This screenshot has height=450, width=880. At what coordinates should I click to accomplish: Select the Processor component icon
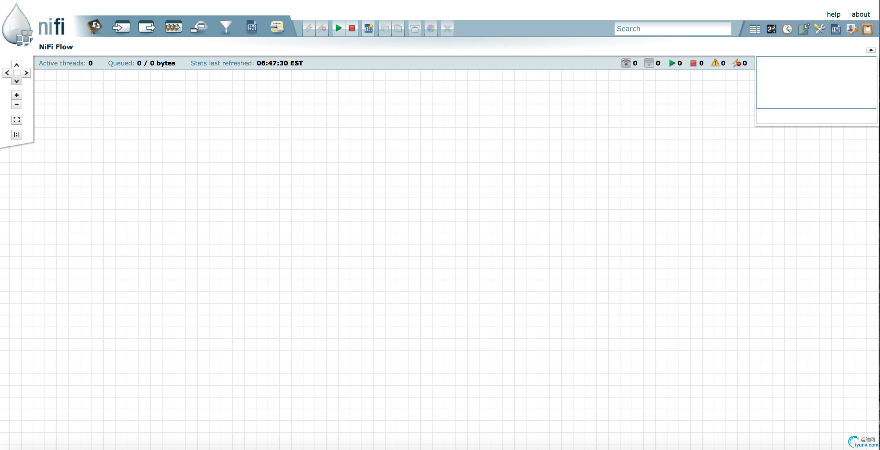(94, 27)
